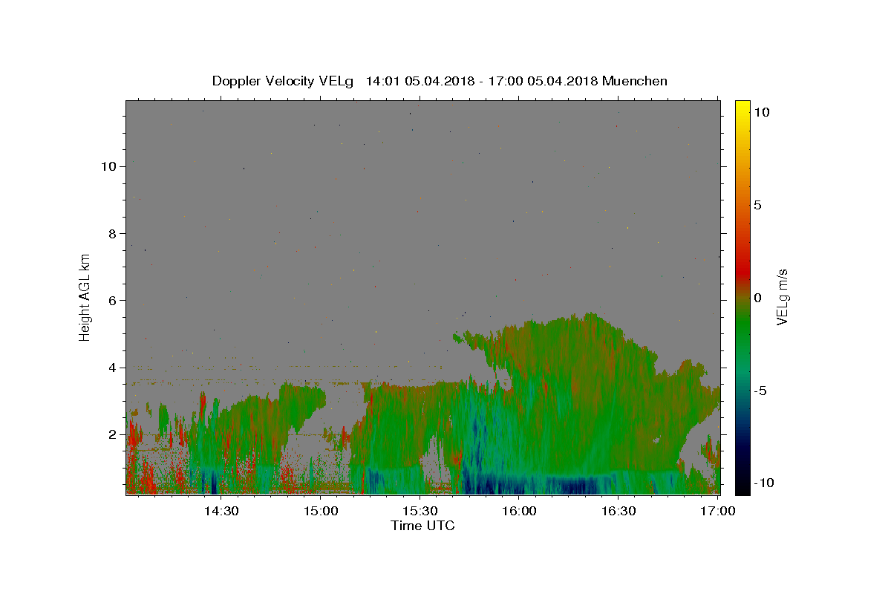Click the date range '14:01 05.04.2018 - 17:00 05.04.2018'
891x594 pixels.
tap(483, 81)
